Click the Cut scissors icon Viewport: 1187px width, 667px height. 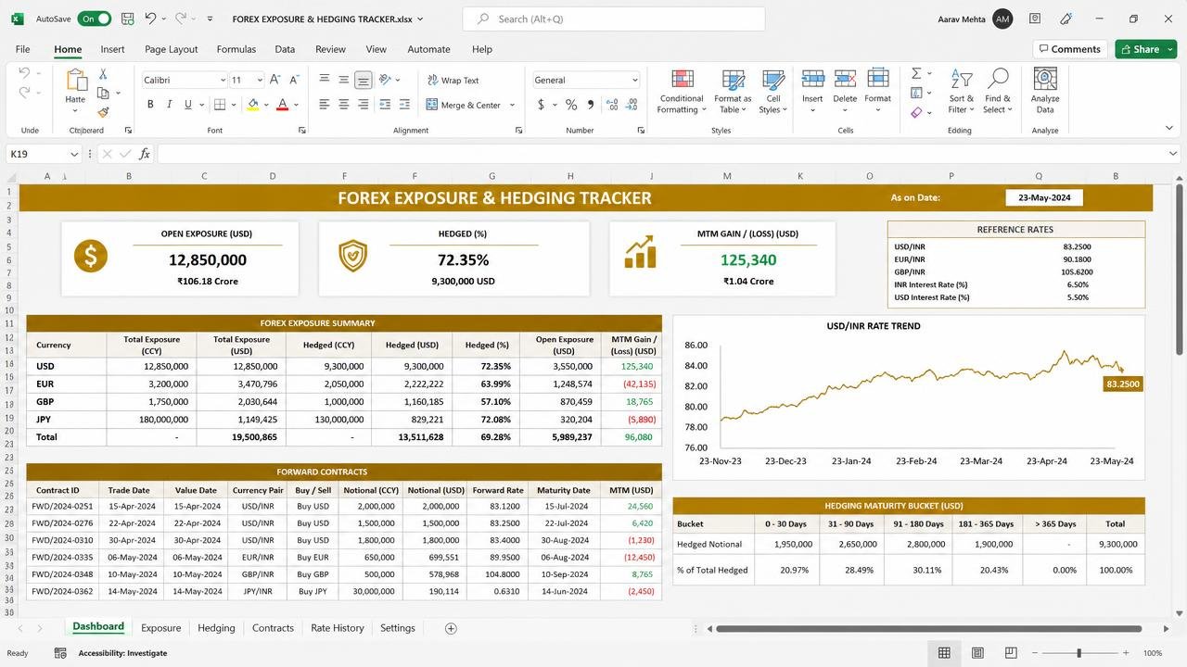(103, 74)
